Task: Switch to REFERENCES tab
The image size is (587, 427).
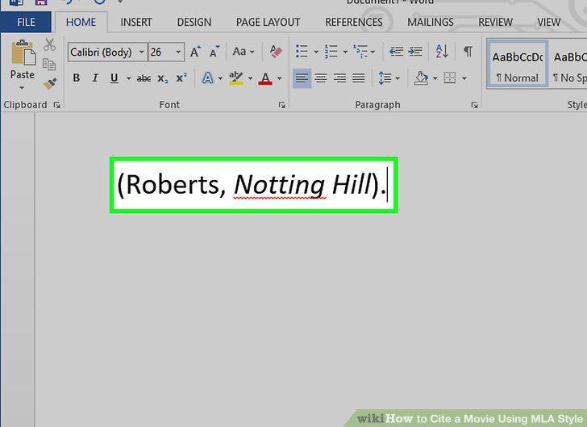Action: 354,22
